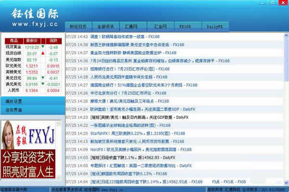This screenshot has width=289, height=192.
Task: Open the 财经日历 tab
Action: [x=78, y=26]
